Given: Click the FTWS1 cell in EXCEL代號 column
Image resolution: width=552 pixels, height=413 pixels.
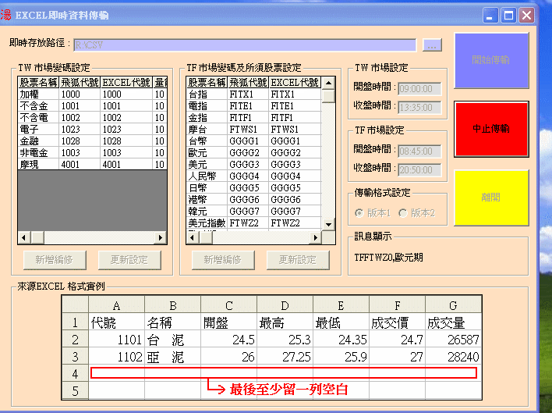Looking at the screenshot, I should point(295,130).
